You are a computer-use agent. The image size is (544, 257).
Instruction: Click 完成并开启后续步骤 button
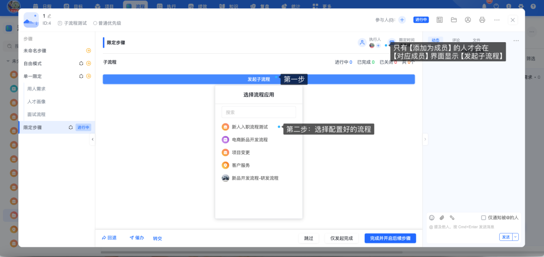coord(390,238)
